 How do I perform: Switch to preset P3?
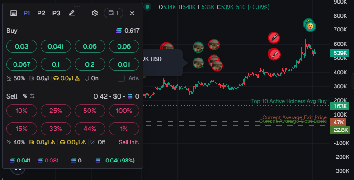click(x=57, y=13)
